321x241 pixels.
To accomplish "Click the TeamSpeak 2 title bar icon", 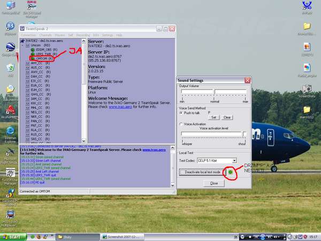I will (22, 28).
